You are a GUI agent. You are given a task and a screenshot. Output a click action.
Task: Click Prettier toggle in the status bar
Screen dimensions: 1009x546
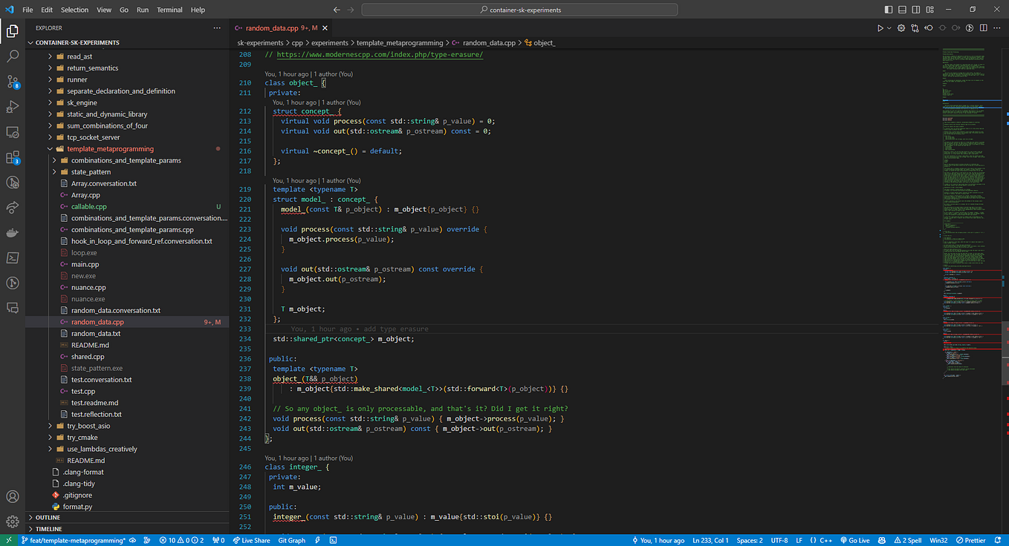[x=971, y=540]
